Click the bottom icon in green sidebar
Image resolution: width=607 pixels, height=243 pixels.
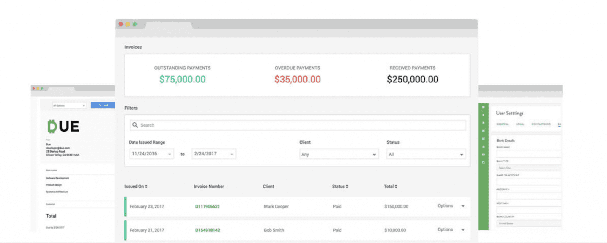[x=483, y=163]
